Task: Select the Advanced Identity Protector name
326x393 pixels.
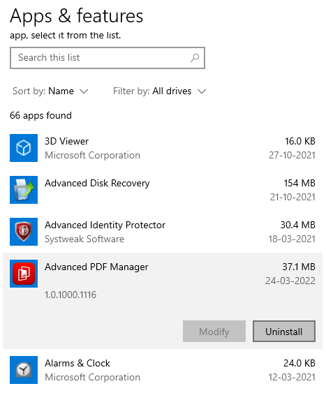Action: (x=105, y=225)
